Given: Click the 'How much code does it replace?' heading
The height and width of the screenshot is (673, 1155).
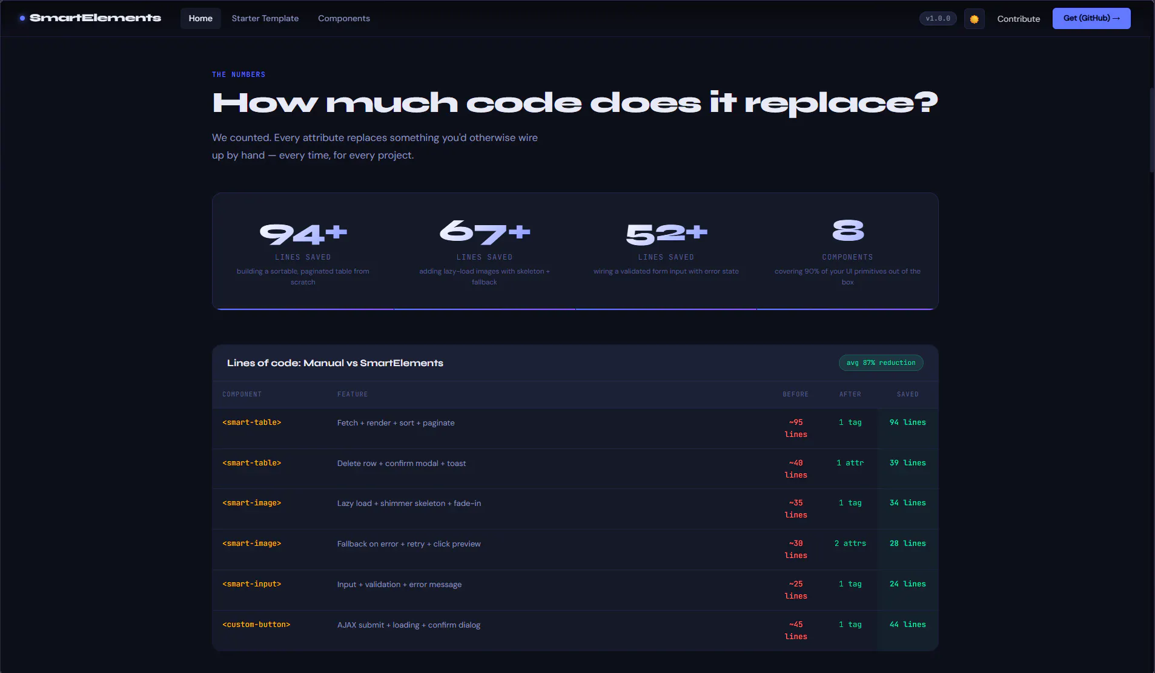Looking at the screenshot, I should point(575,103).
